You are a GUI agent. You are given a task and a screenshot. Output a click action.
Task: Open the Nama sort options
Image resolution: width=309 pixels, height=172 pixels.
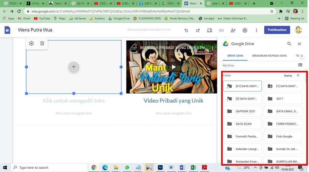(288, 75)
